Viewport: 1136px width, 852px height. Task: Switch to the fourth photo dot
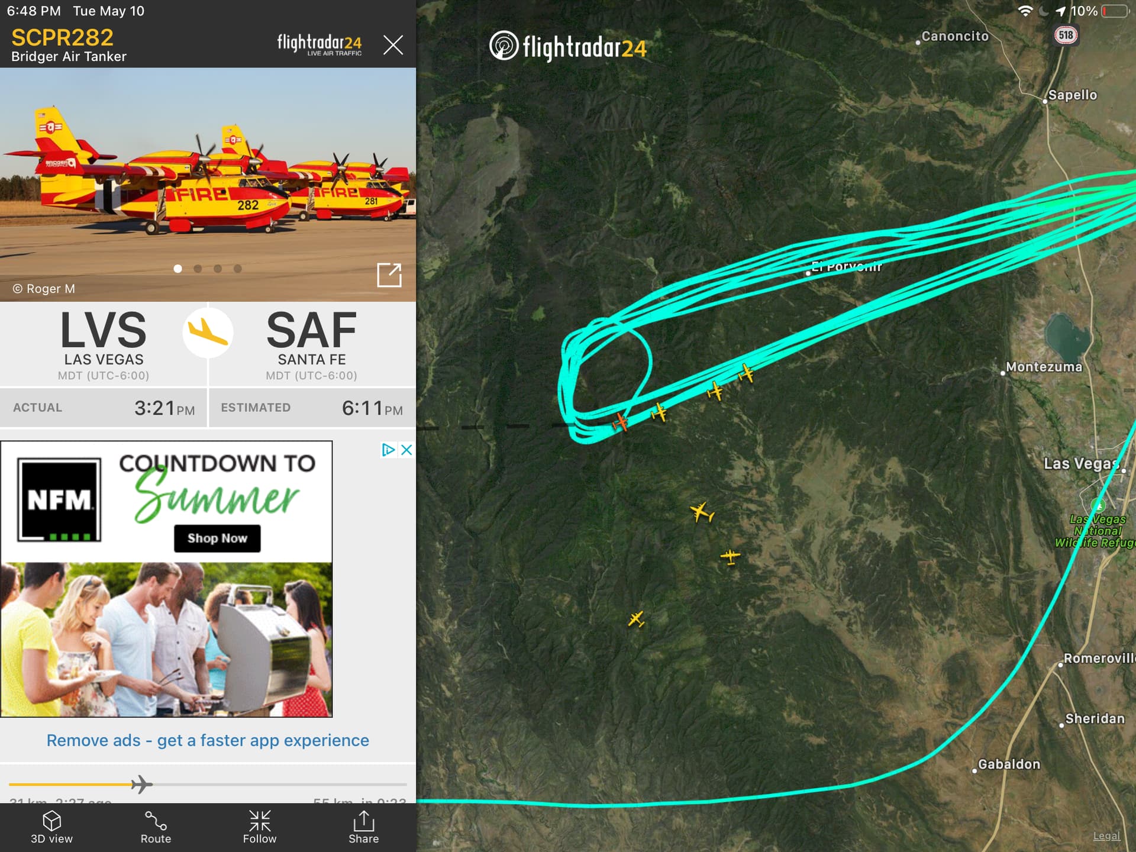[238, 269]
